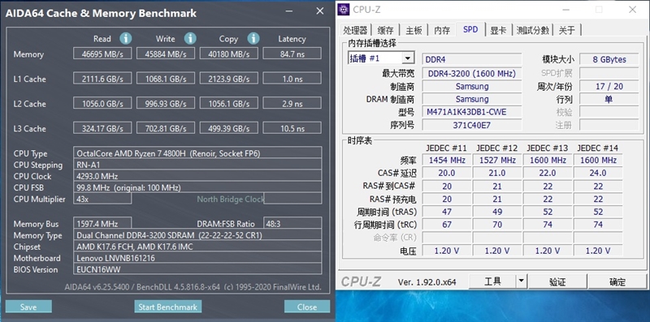Click the Save button in AIDA64
Screen dimensions: 650x322
(28, 307)
